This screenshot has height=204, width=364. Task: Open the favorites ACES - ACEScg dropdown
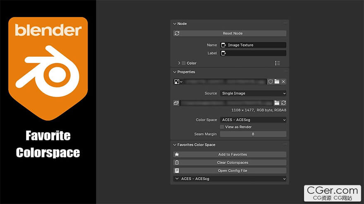(x=230, y=179)
